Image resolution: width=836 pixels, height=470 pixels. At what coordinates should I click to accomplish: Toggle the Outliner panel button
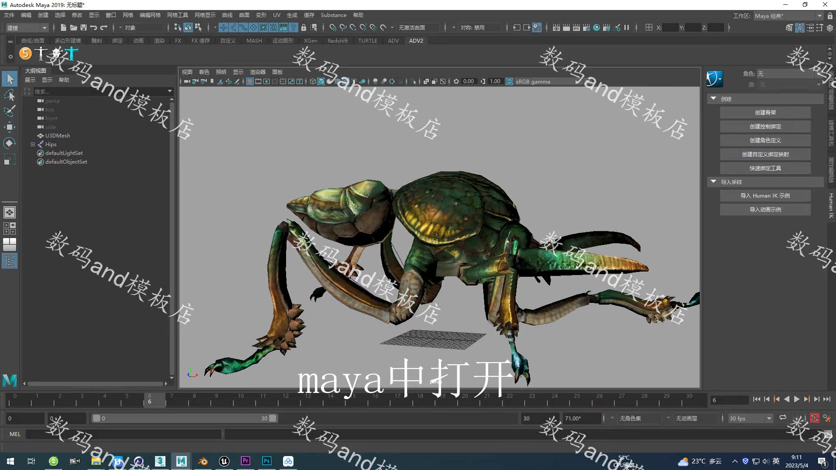coord(10,261)
